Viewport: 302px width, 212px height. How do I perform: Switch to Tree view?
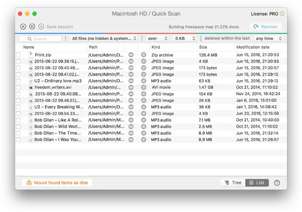click(233, 183)
